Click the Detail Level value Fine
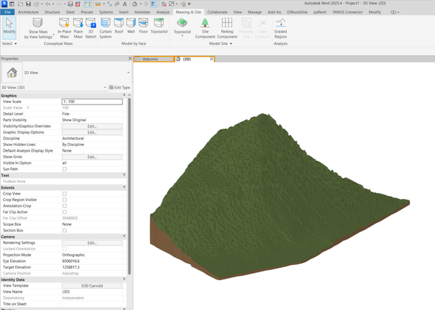Viewport: 435px width, 310px height. point(66,114)
